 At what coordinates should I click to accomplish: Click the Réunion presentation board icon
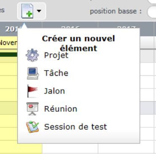[x=32, y=109]
